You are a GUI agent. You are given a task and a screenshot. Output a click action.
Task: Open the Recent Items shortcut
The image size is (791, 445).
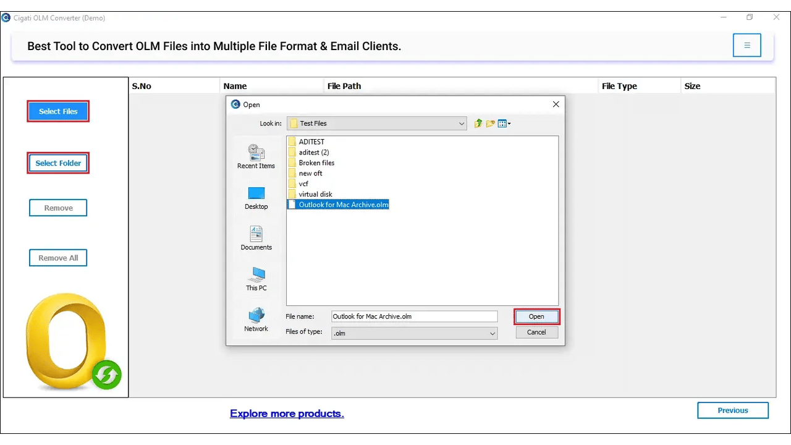tap(256, 156)
